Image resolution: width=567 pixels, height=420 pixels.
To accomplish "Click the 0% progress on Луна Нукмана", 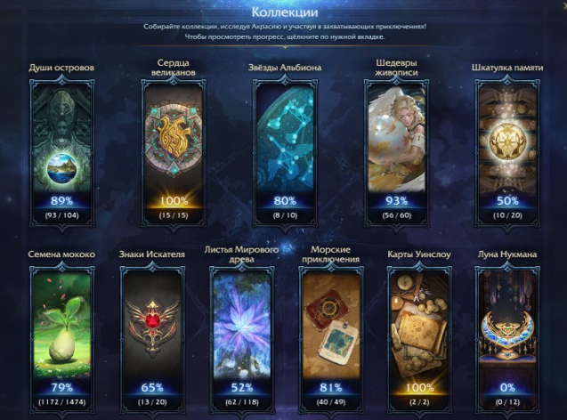I will 507,387.
